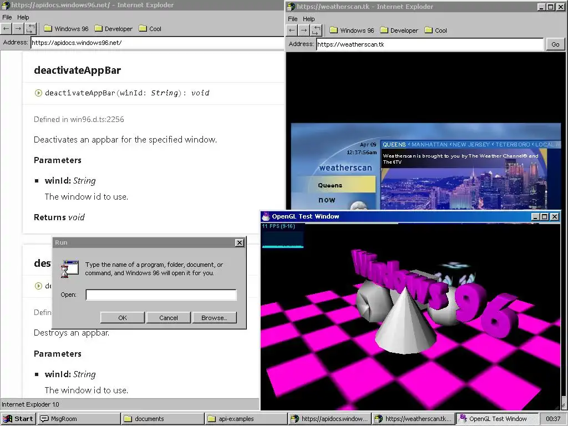Click OK in the Run dialog
This screenshot has height=426, width=568.
(123, 318)
